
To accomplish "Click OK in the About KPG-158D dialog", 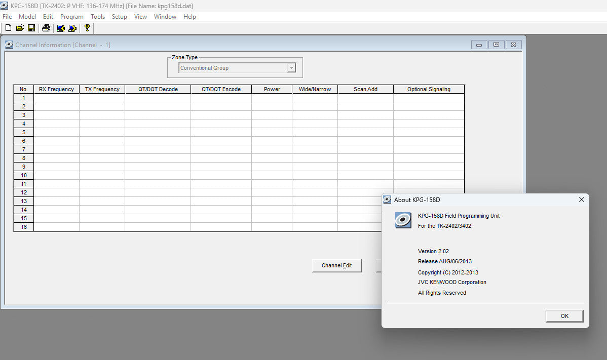I will coord(564,316).
